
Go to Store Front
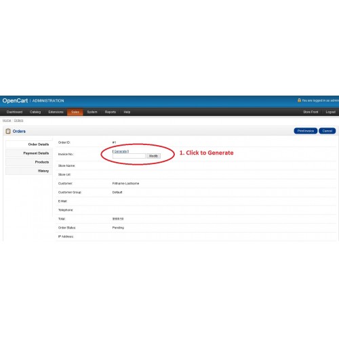311,112
